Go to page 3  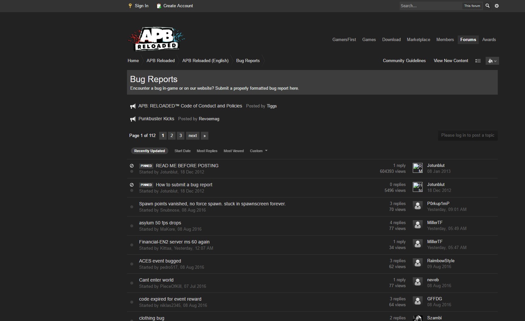pos(180,135)
